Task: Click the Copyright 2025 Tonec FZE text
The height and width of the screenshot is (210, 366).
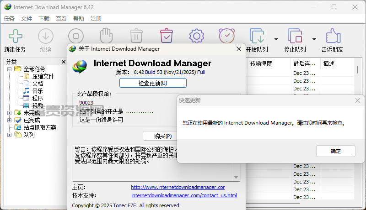Action: tap(126, 205)
